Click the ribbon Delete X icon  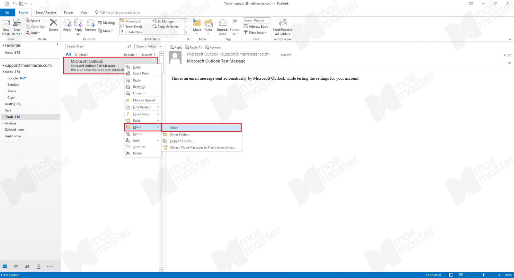(53, 23)
